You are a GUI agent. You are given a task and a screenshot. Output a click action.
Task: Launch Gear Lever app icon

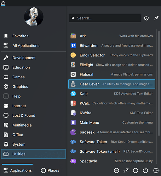73,84
